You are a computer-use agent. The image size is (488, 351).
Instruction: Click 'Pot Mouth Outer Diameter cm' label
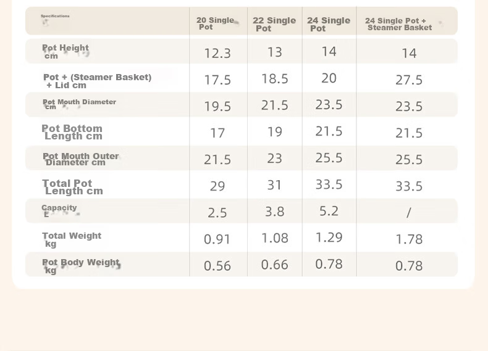80,159
